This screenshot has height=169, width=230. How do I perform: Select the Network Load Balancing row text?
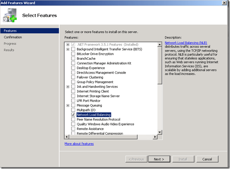(94, 115)
